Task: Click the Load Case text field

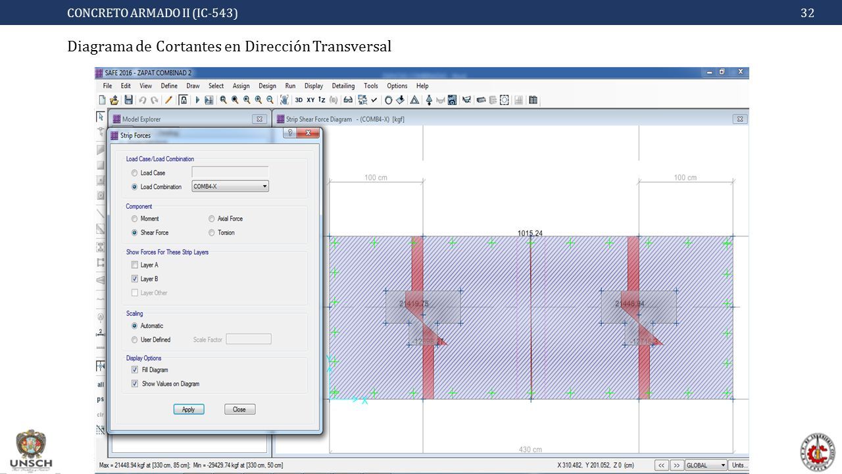Action: pyautogui.click(x=230, y=172)
